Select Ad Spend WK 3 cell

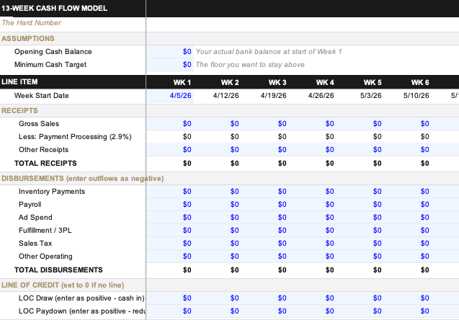tap(265, 217)
